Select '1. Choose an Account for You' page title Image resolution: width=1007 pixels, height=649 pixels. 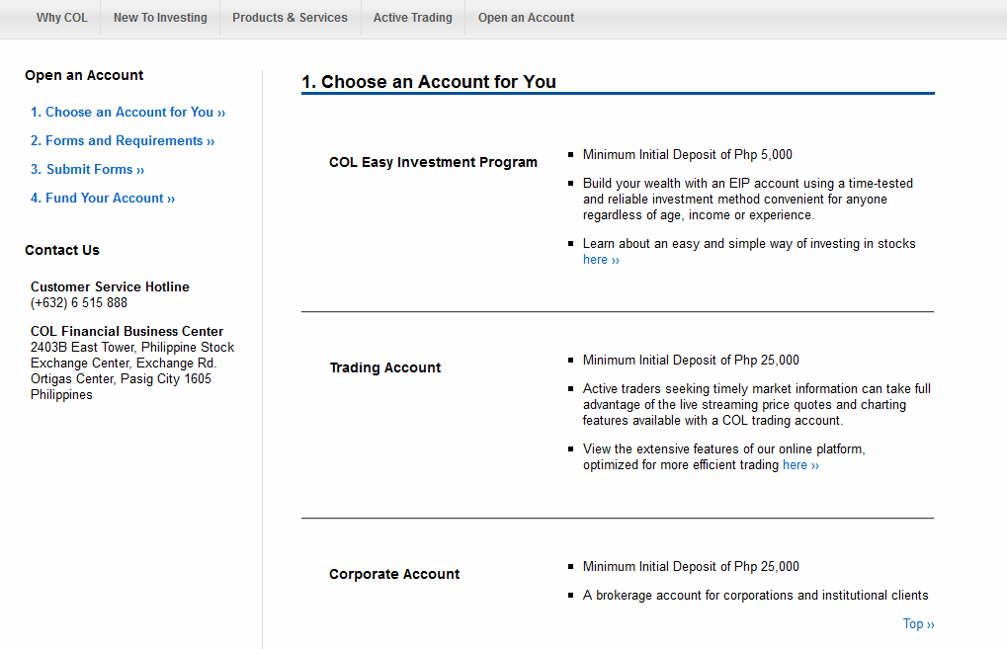(429, 82)
